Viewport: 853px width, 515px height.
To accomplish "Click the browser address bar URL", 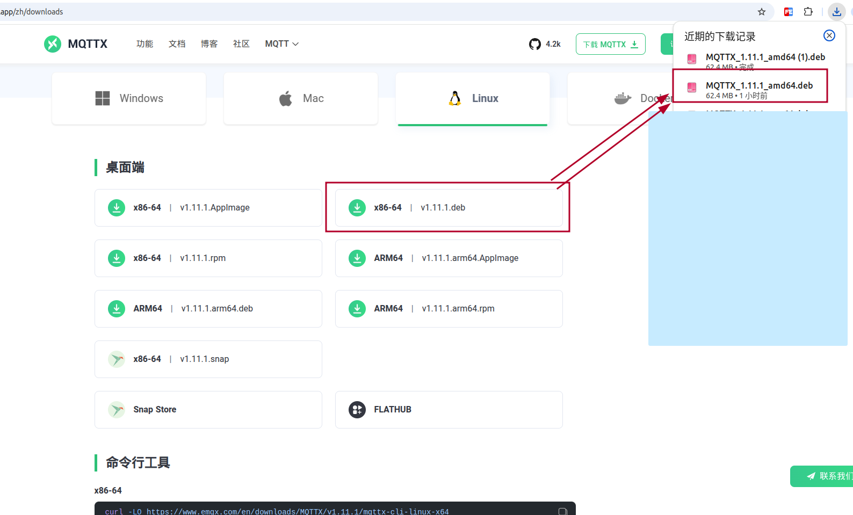I will pyautogui.click(x=31, y=12).
